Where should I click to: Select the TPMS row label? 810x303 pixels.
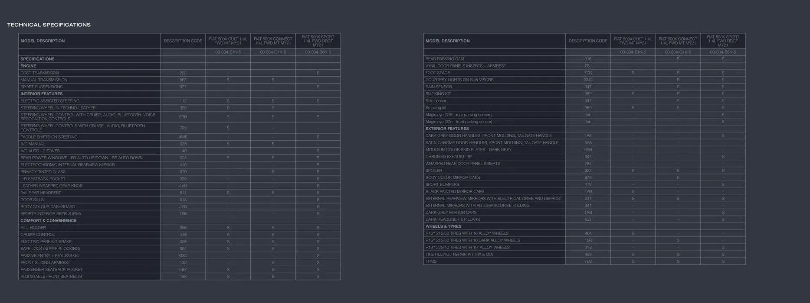(431, 261)
